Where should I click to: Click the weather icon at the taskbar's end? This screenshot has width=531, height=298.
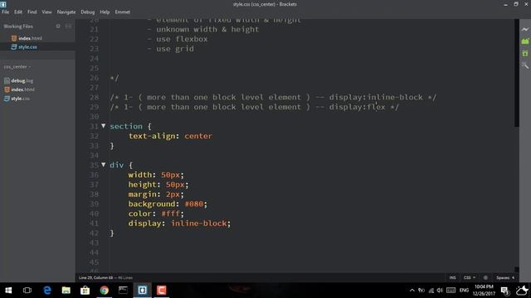click(523, 291)
